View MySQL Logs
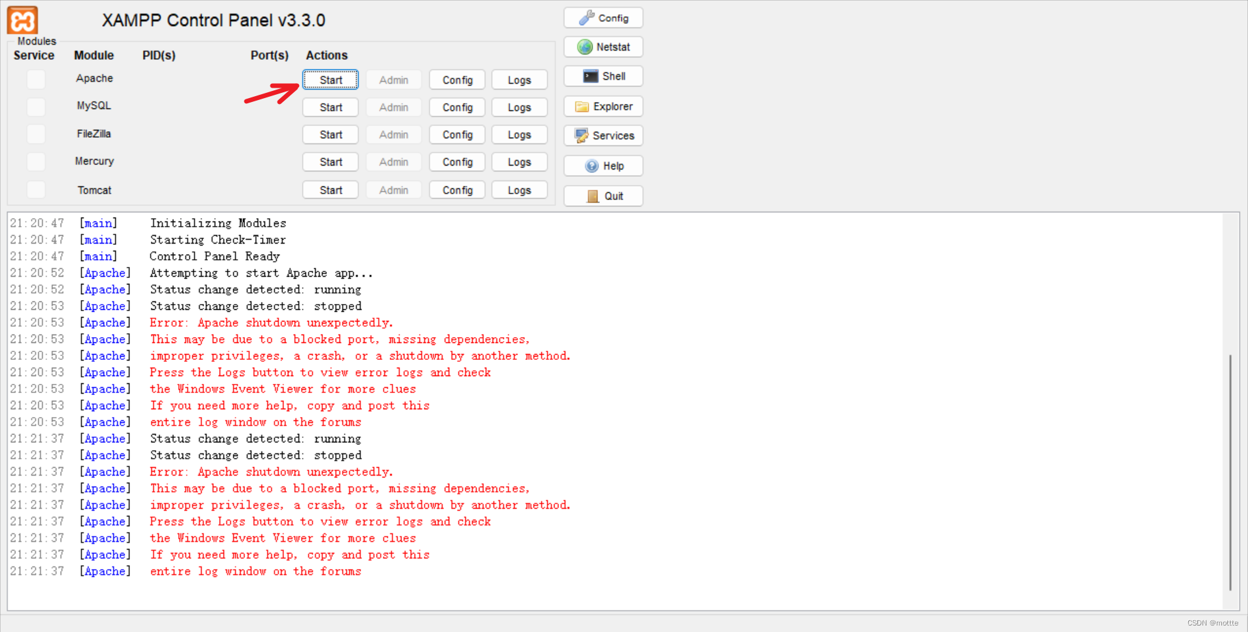Image resolution: width=1248 pixels, height=632 pixels. [519, 107]
